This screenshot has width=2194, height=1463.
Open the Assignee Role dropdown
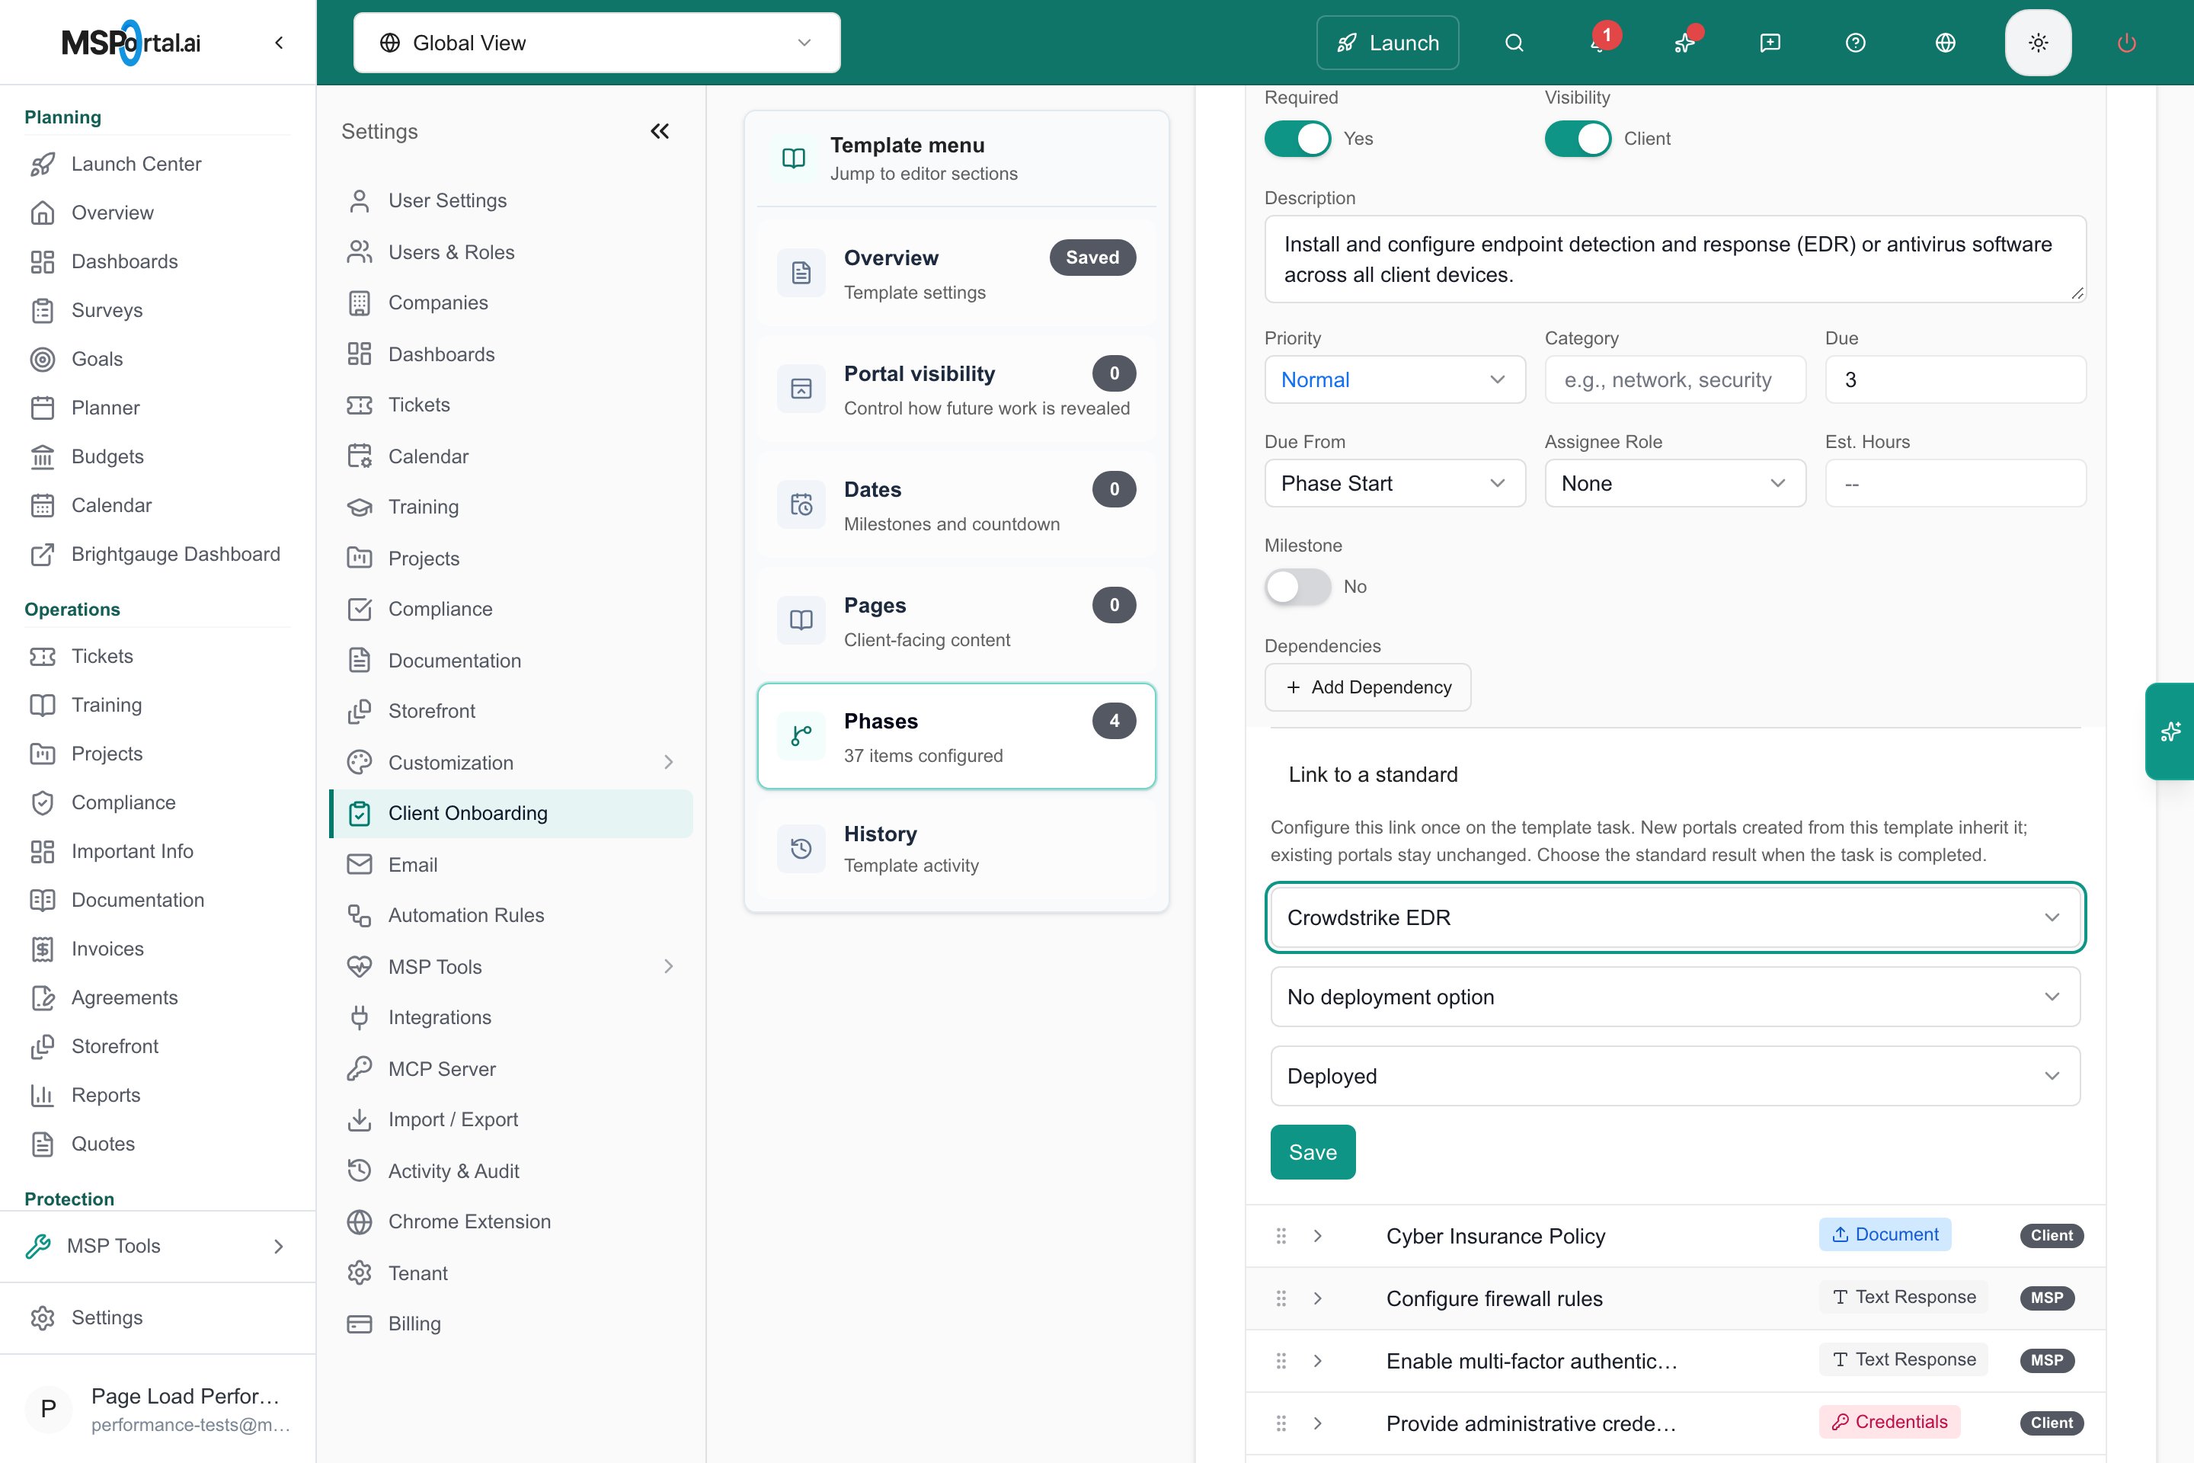click(1675, 483)
